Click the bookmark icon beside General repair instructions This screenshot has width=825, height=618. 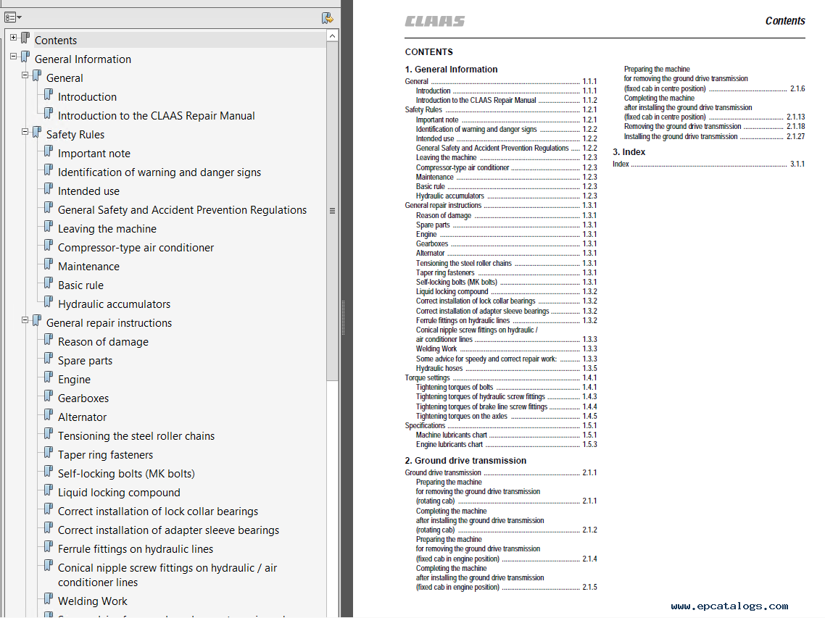37,322
